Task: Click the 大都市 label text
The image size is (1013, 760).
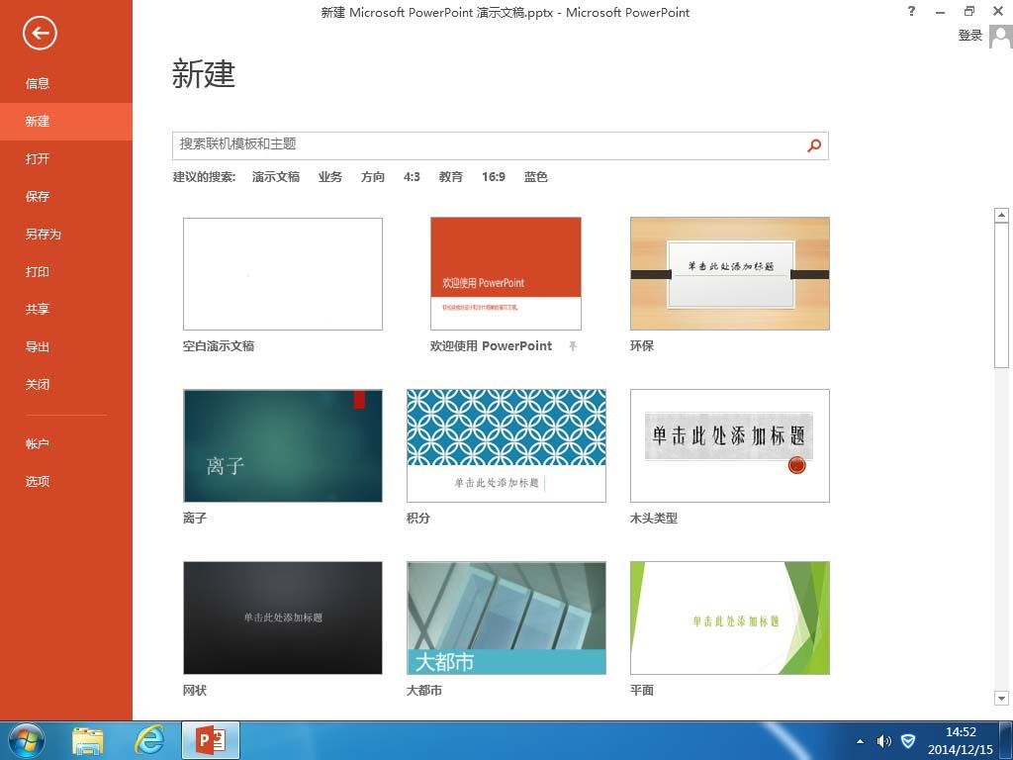Action: 423,690
